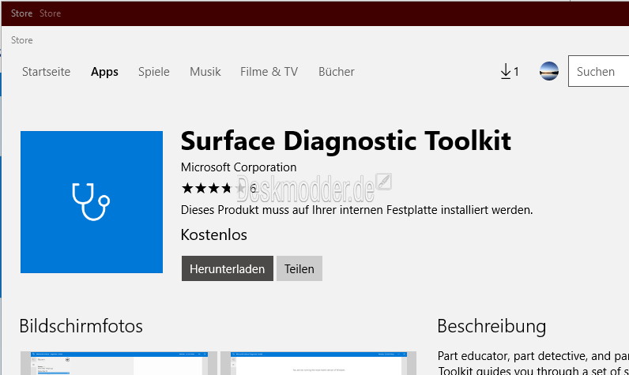Open the second Bildschirmfotos screenshot thumbnail
The image size is (629, 375).
click(318, 363)
